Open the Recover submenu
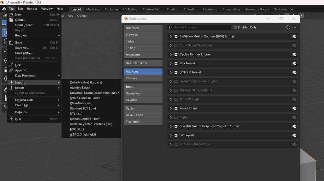Image resolution: width=324 pixels, height=181 pixels. click(x=34, y=36)
